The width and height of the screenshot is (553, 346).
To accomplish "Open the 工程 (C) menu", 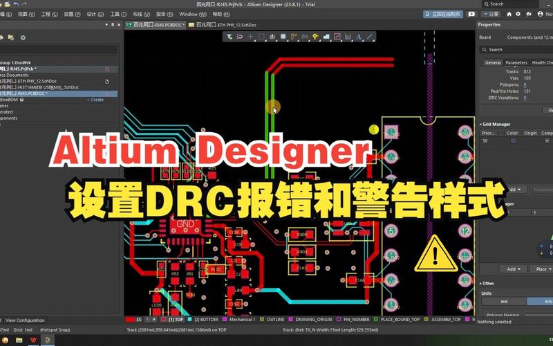I will tap(49, 14).
